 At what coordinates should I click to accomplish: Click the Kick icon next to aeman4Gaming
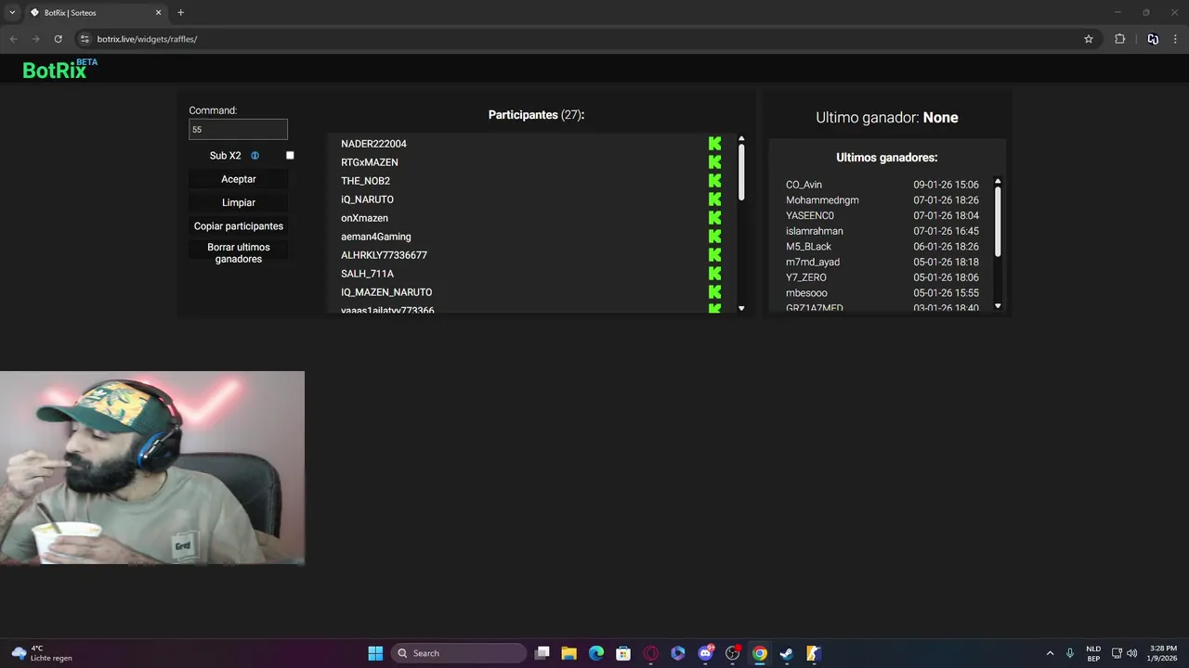pos(714,237)
